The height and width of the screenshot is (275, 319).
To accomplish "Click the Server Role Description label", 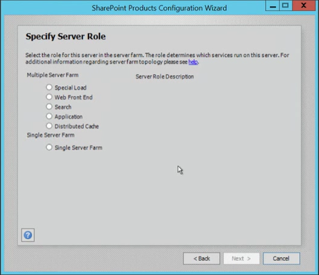I will click(x=164, y=76).
